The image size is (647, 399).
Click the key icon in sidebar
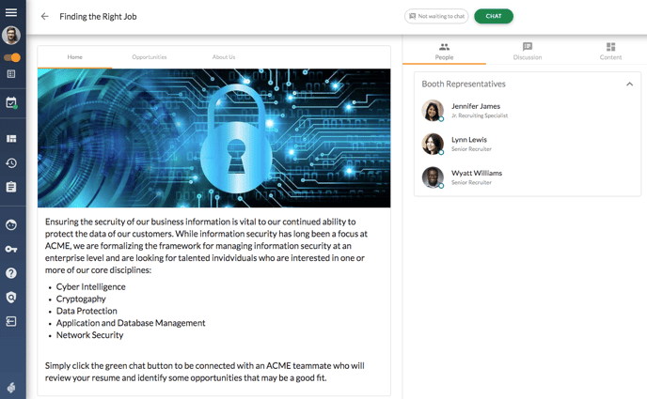[x=11, y=249]
